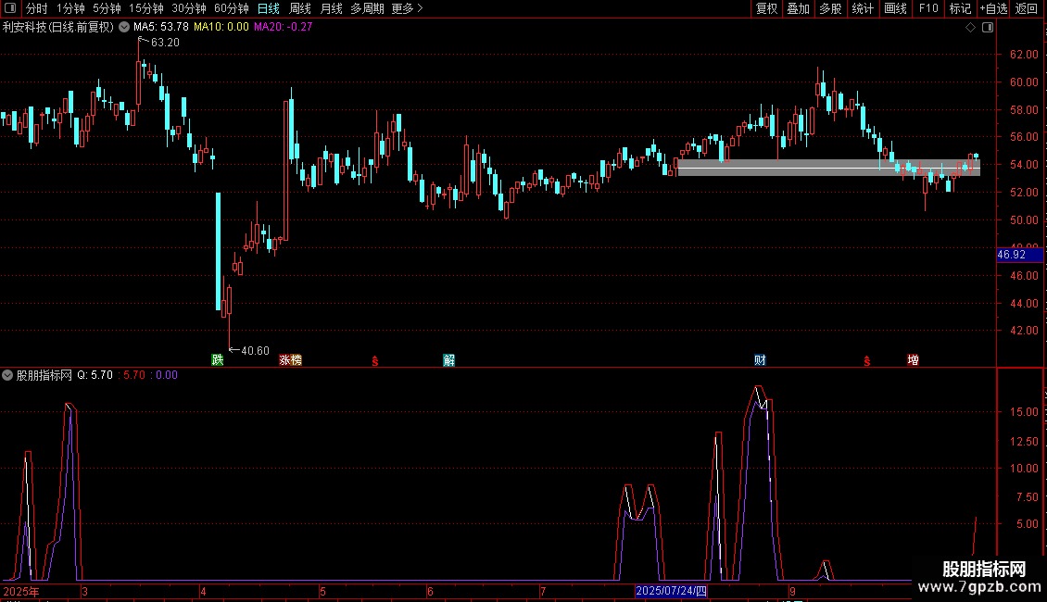Click month 9 on the time axis
Viewport: 1047px width, 602px height.
click(792, 591)
